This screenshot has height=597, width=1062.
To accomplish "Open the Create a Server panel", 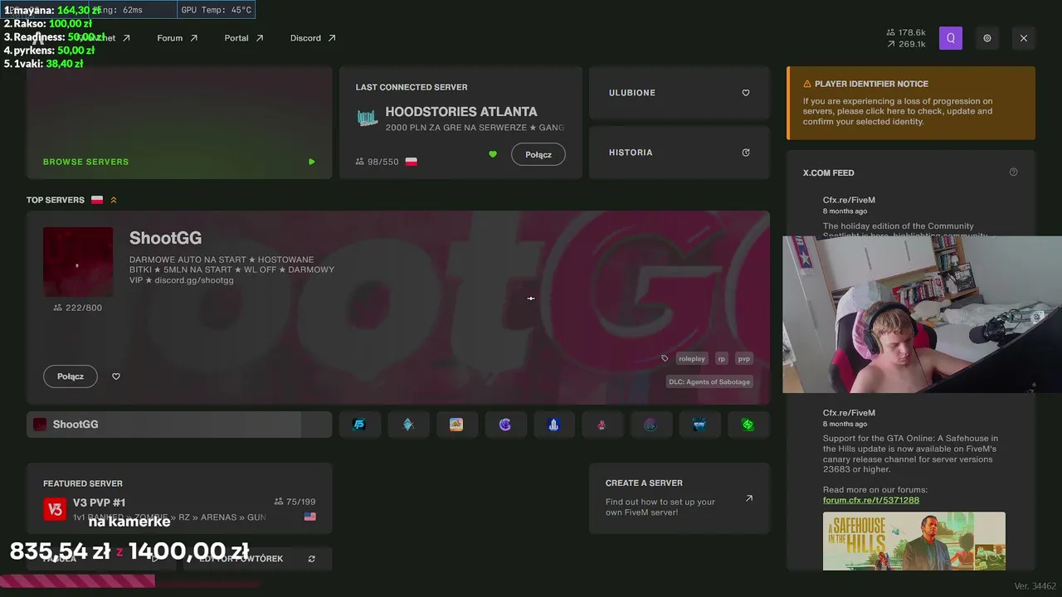I will click(679, 498).
